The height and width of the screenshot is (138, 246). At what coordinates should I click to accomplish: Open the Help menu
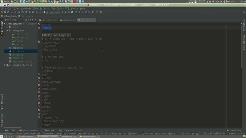[83, 8]
